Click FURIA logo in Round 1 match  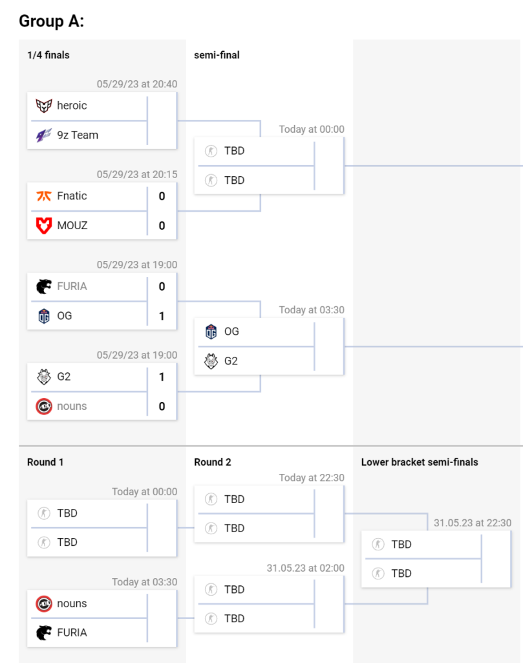pyautogui.click(x=44, y=633)
